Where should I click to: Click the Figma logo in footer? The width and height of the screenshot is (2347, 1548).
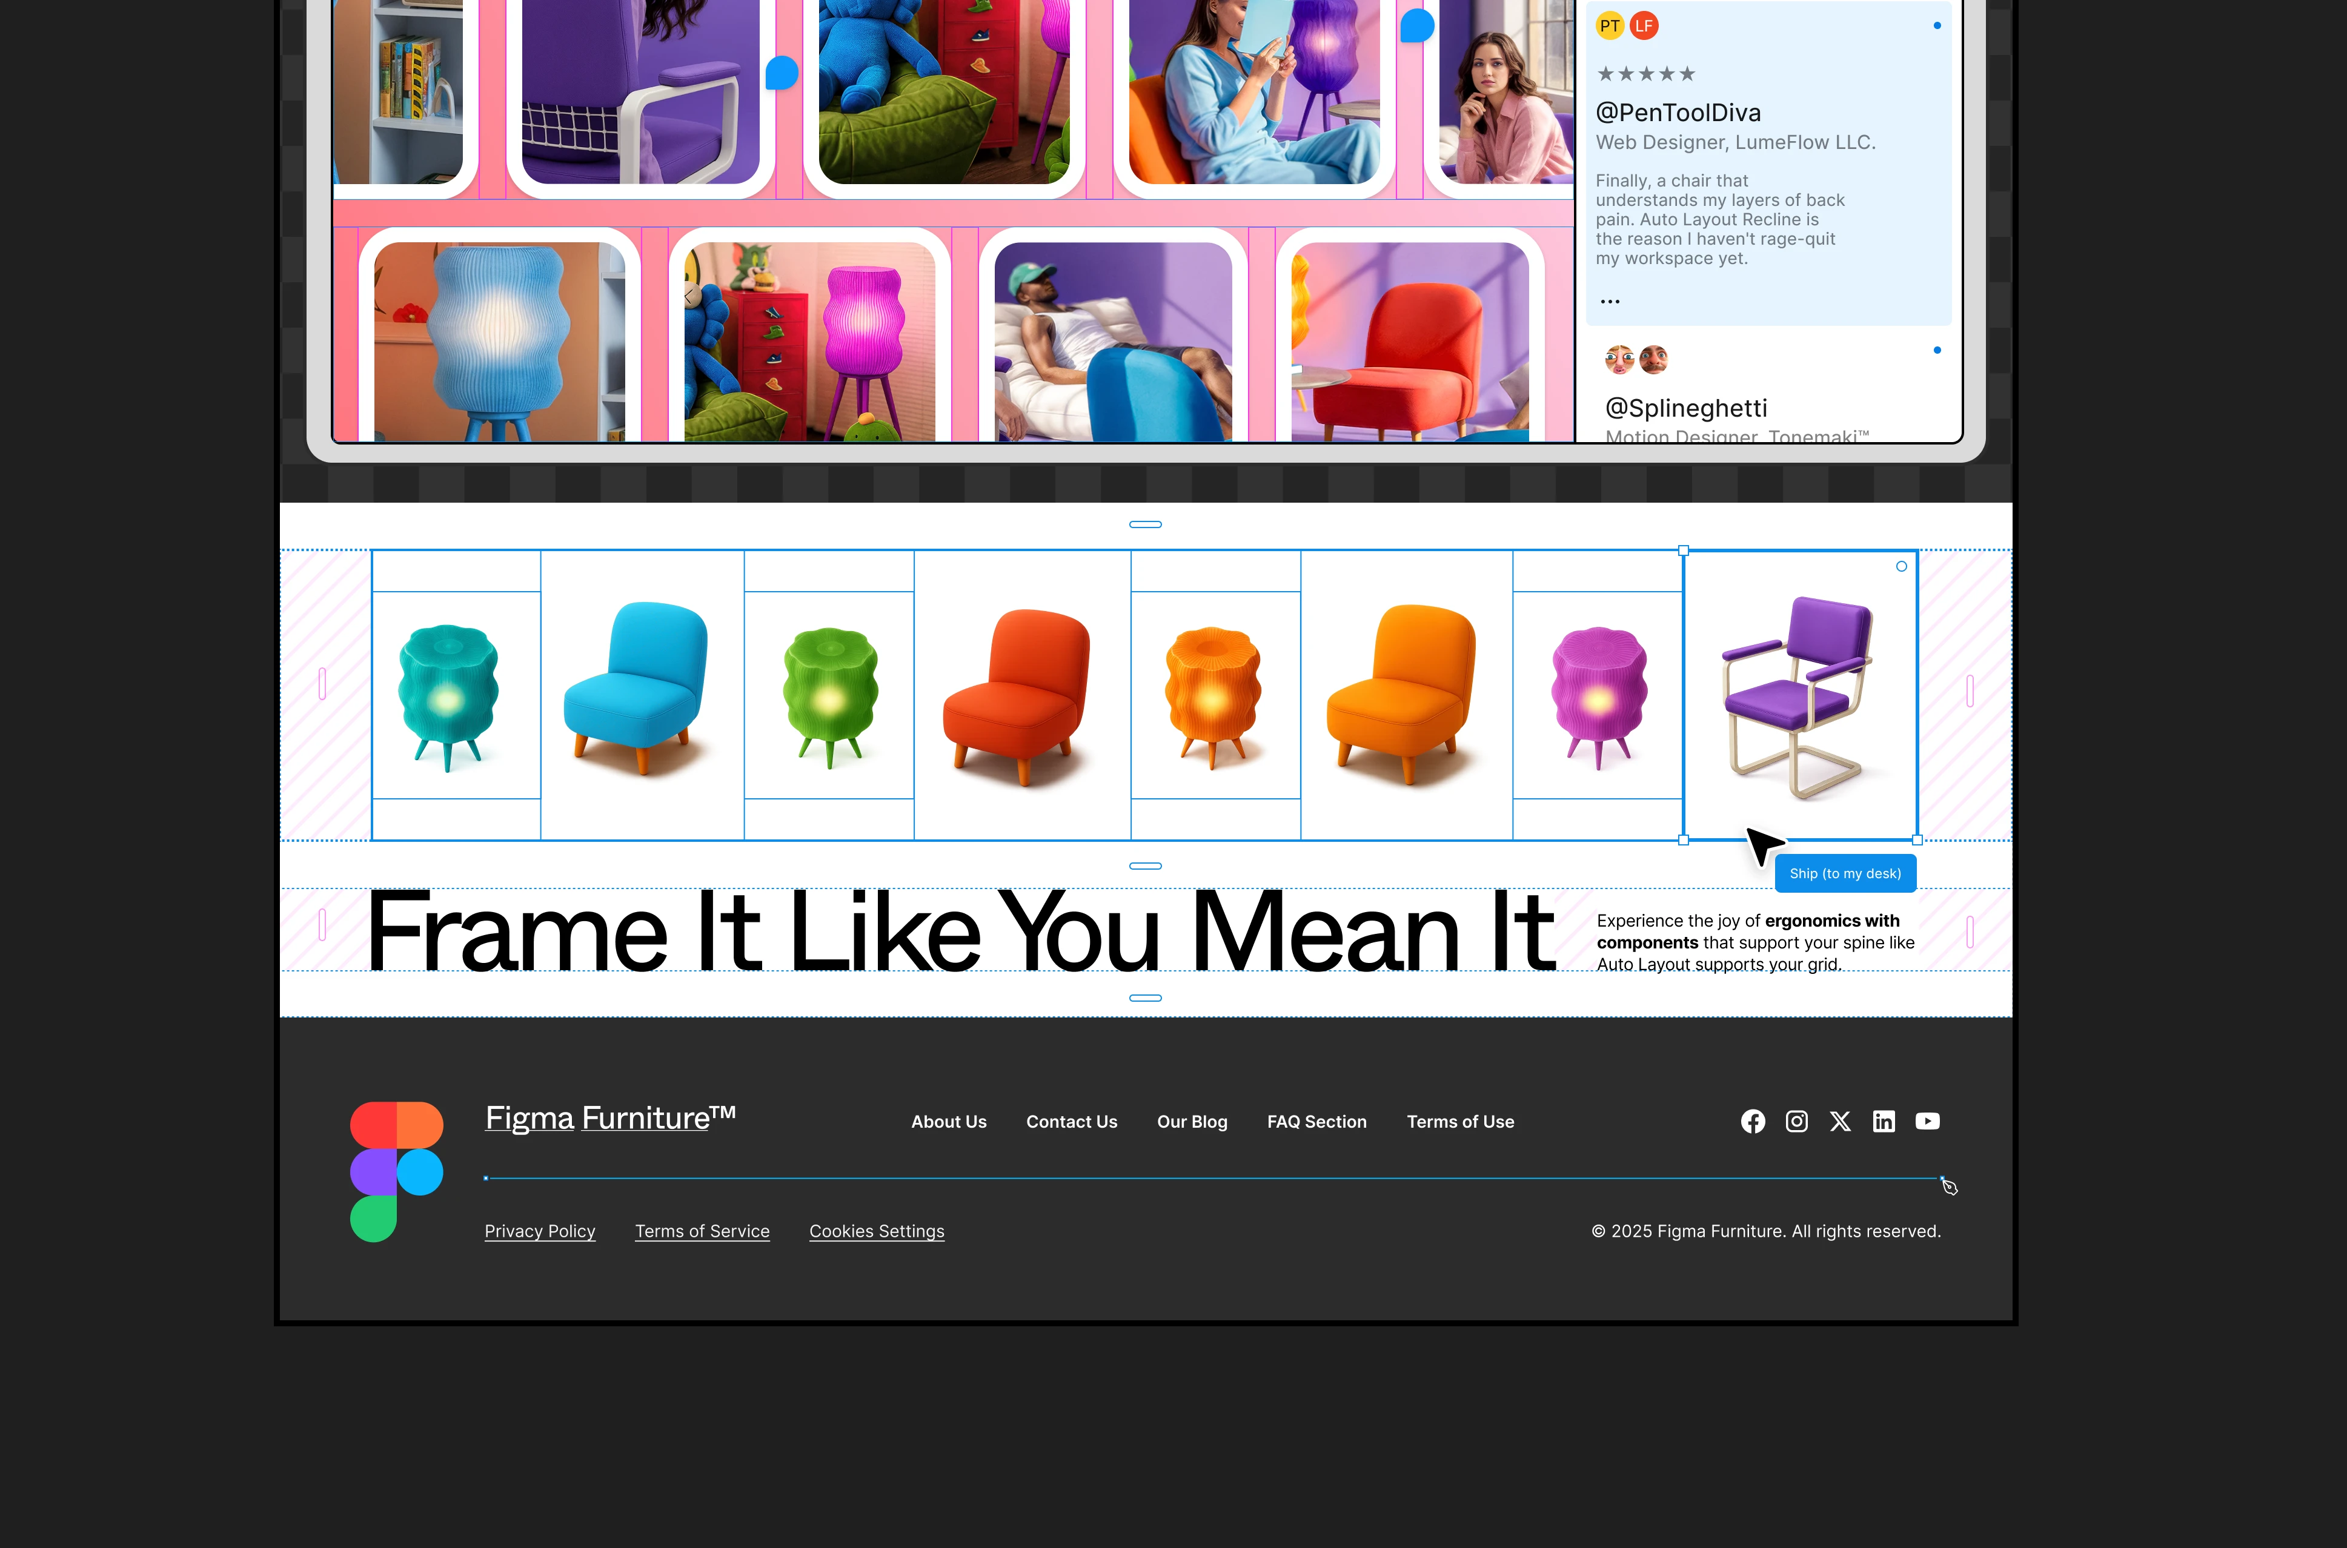396,1172
